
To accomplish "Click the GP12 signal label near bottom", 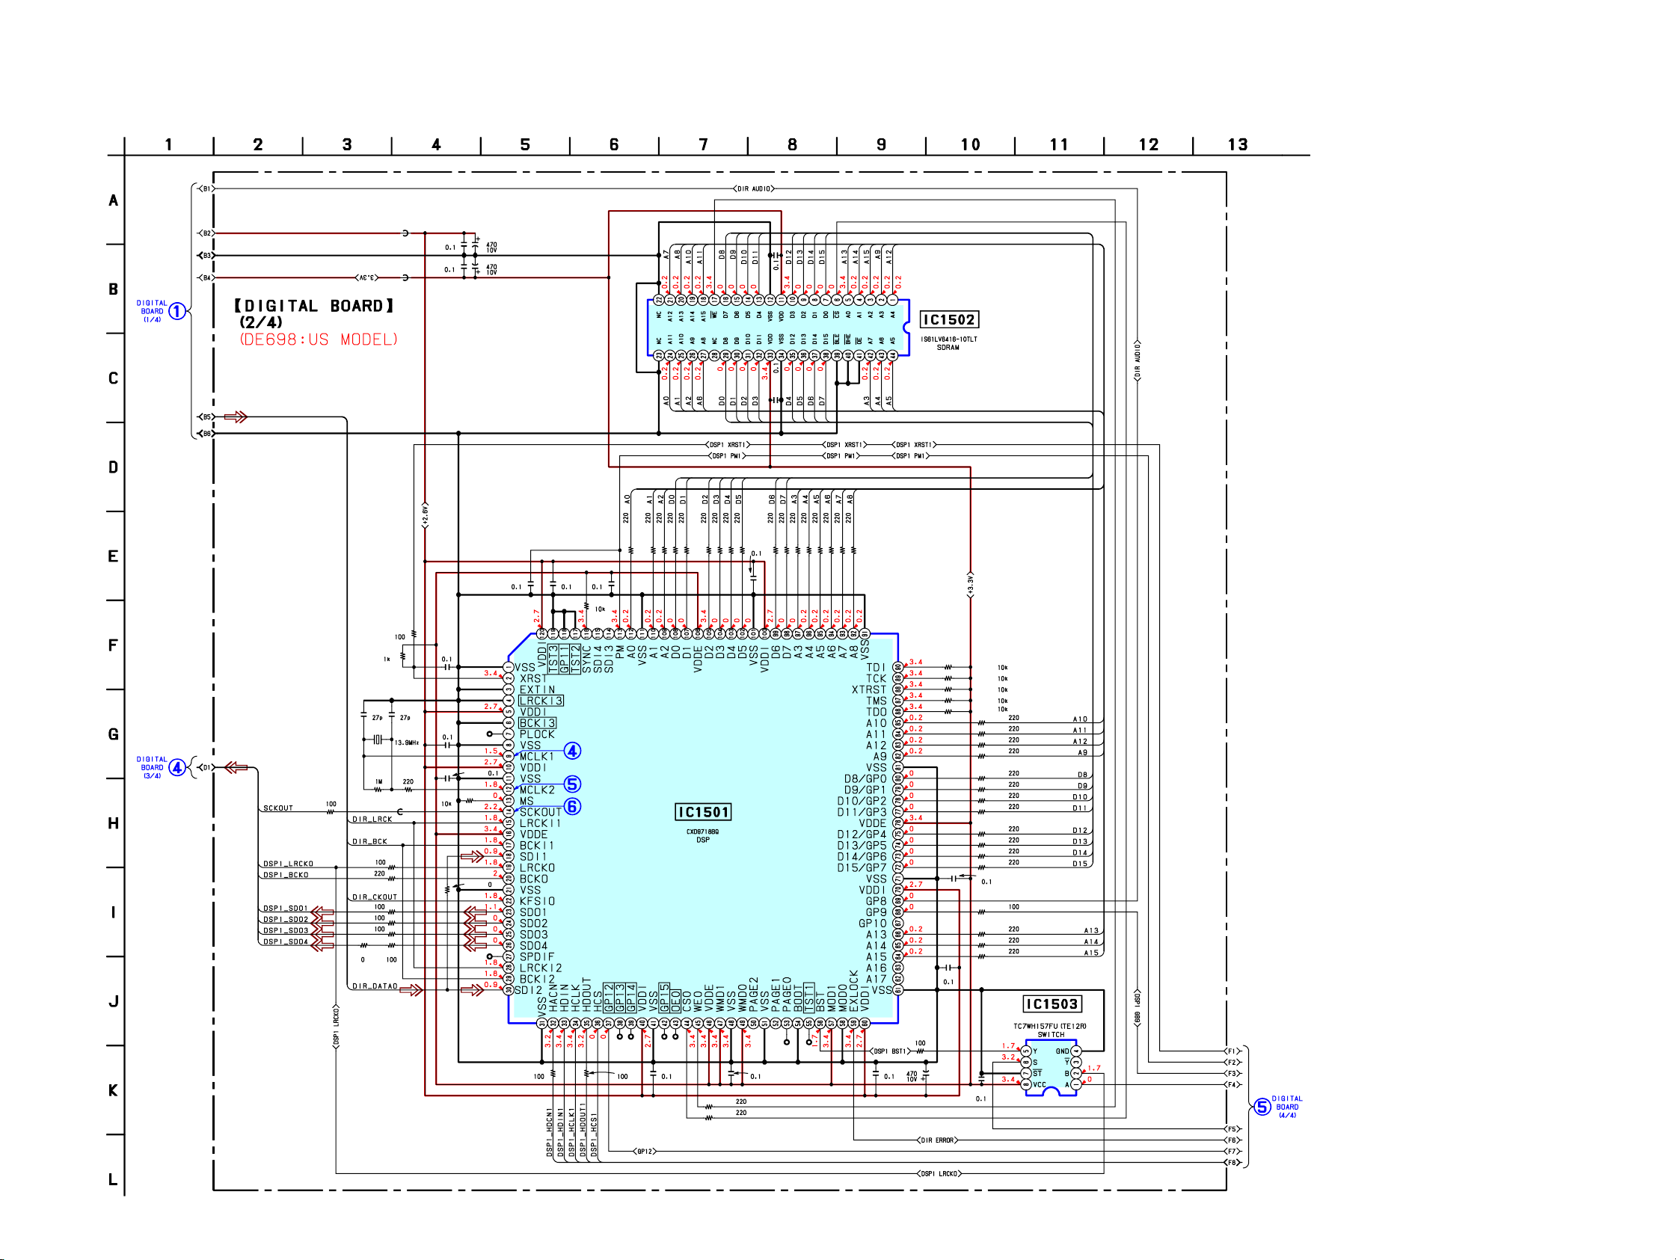I will pyautogui.click(x=645, y=1152).
